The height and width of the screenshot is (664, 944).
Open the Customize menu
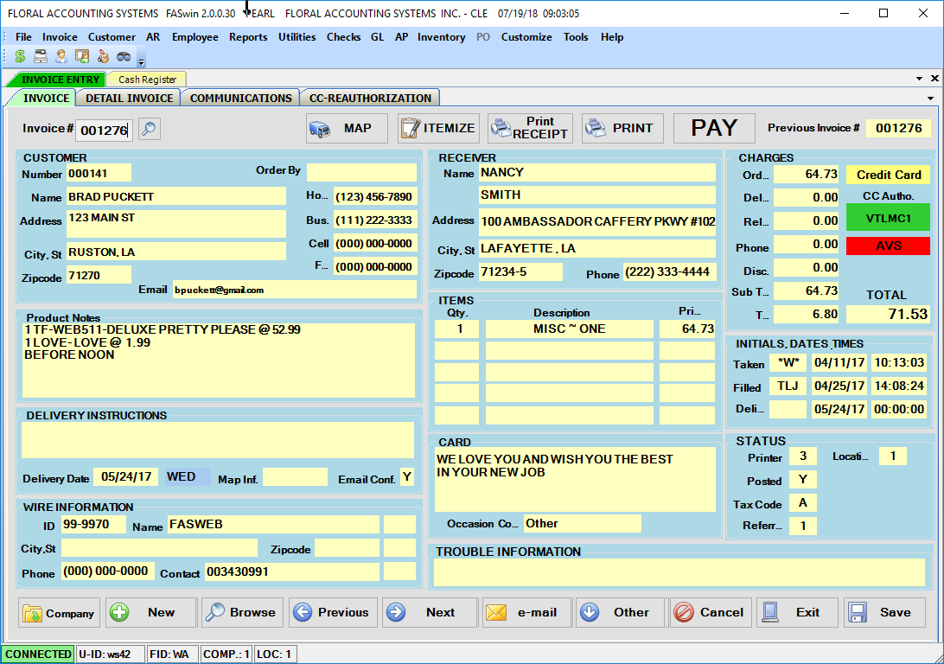(526, 36)
